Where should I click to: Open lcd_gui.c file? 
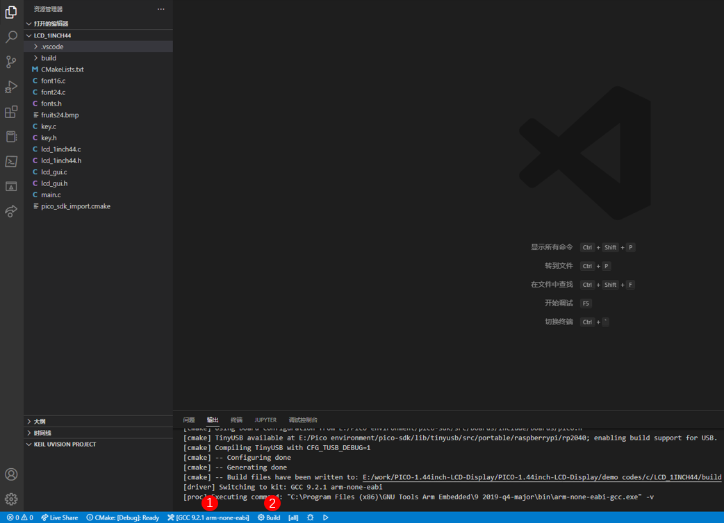click(x=99, y=172)
